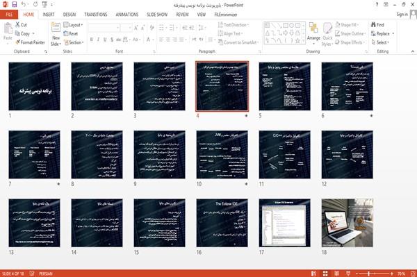Switch to the SLIDE SHOW tab
Image resolution: width=417 pixels, height=277 pixels.
[x=157, y=15]
